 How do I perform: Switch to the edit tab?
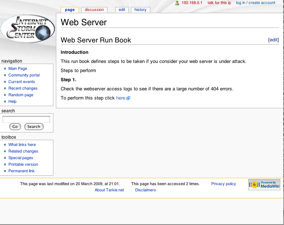(122, 10)
